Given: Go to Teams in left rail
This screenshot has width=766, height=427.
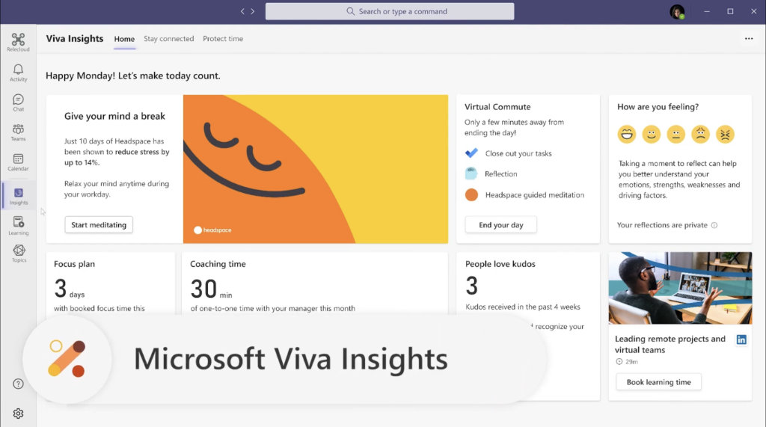Looking at the screenshot, I should click(x=18, y=132).
